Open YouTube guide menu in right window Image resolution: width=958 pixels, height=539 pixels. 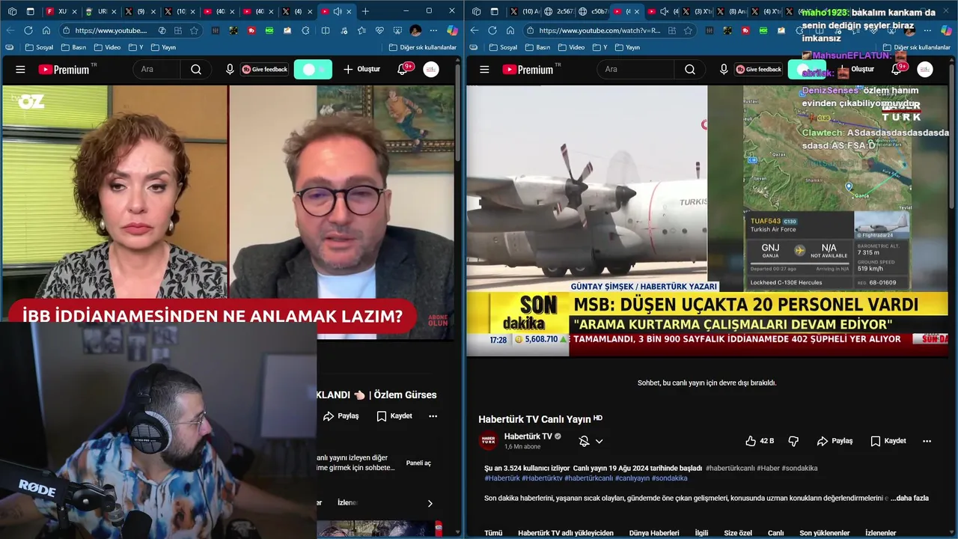click(484, 70)
